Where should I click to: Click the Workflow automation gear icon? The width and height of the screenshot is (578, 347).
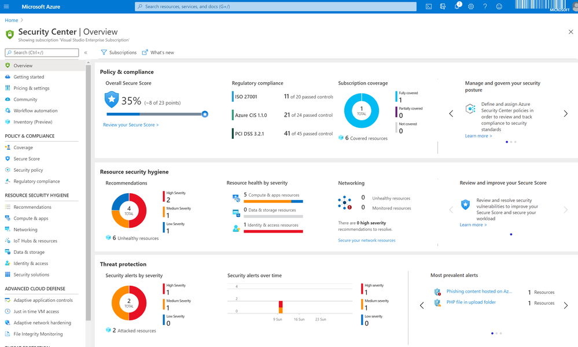(8, 110)
